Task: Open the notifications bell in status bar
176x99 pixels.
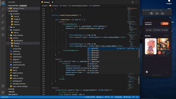Action: click(x=137, y=97)
